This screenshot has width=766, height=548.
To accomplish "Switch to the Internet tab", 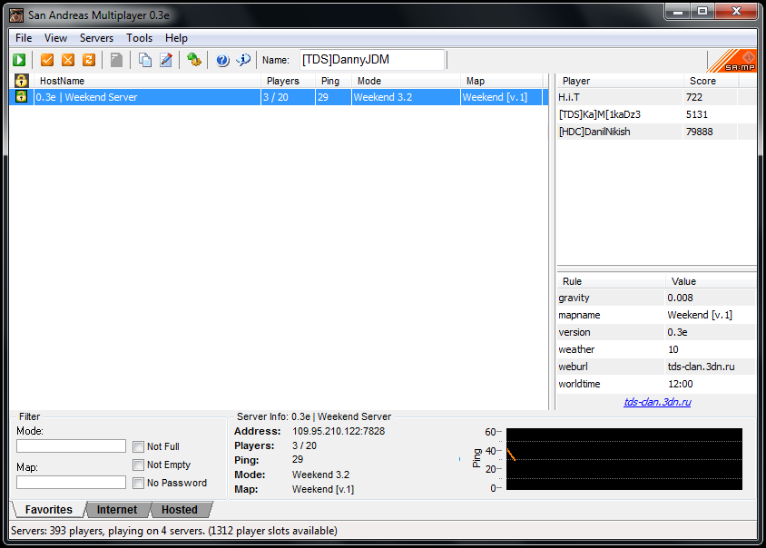I will click(x=117, y=509).
